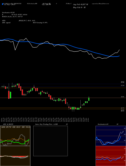Screen dimensions: 126x166
Task: Click the 'BUY Growing @ 18%' signal text
Action: (x=40, y=23)
